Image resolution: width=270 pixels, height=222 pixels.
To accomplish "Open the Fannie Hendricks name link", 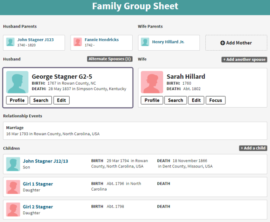I will (x=102, y=40).
